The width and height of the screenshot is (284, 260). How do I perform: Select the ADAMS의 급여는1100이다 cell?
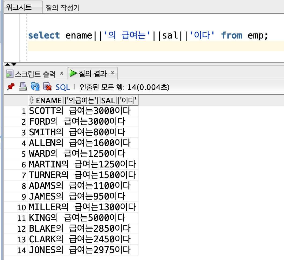83,186
